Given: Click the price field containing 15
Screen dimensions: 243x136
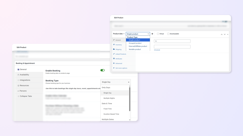Looking at the screenshot, I should pyautogui.click(x=172, y=41).
